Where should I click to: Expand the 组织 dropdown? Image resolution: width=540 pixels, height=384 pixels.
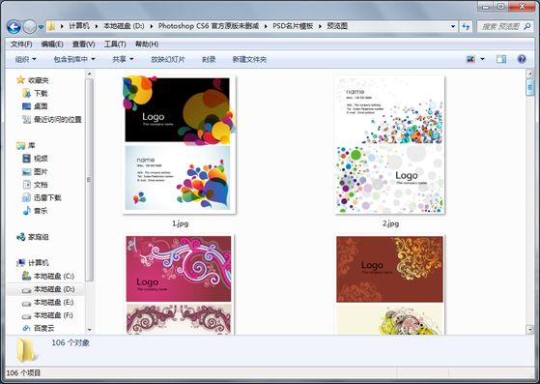pos(26,59)
